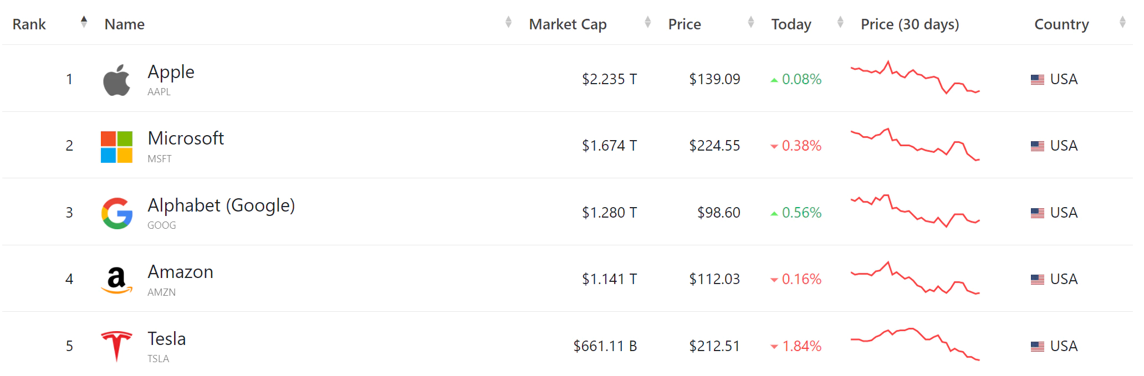Click the Tesla logo icon
Viewport: 1144px width, 376px height.
click(x=116, y=346)
